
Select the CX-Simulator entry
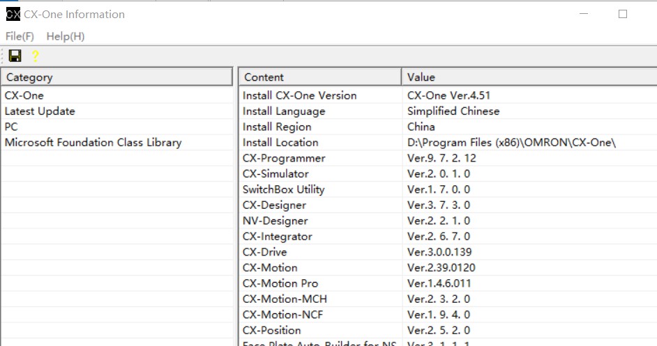pyautogui.click(x=275, y=174)
